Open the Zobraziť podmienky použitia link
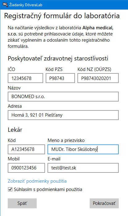 point(37,181)
